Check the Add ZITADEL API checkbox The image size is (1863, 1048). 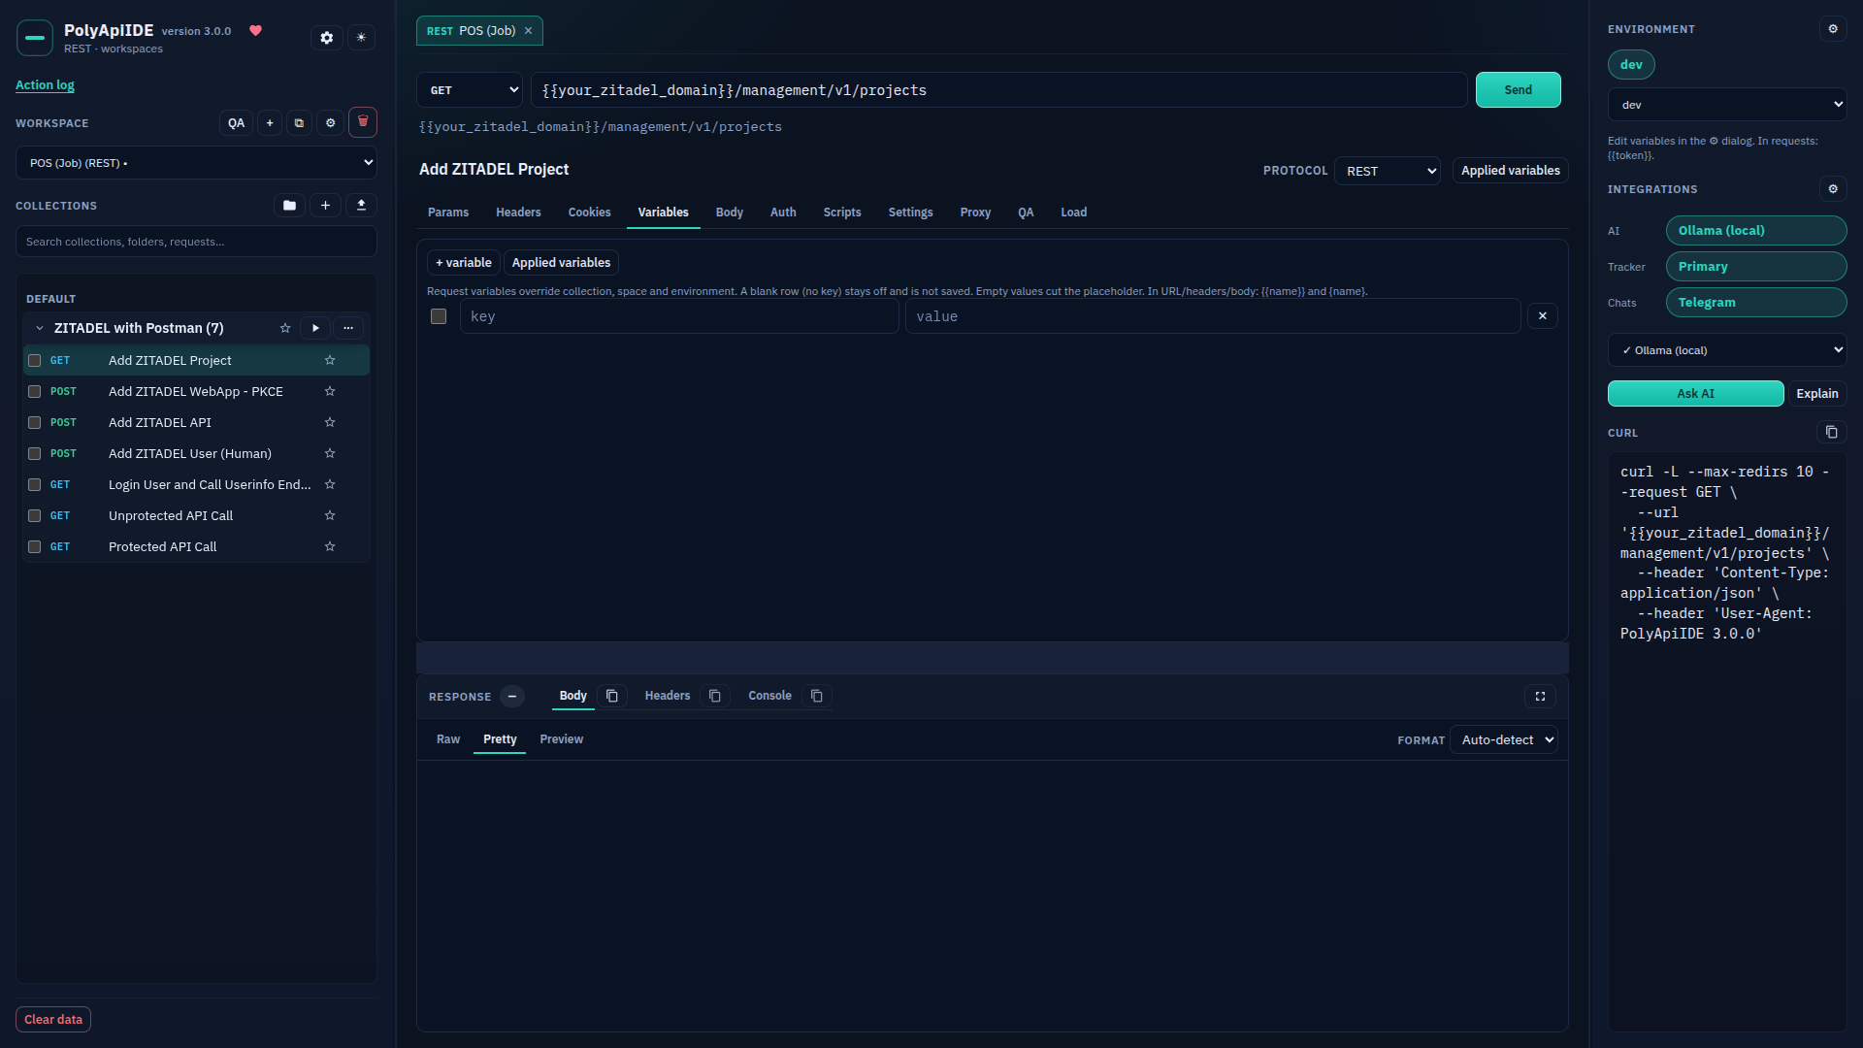click(35, 423)
